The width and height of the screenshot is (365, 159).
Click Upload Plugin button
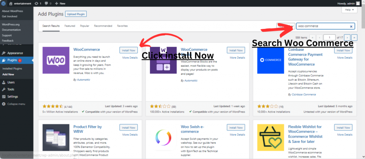point(76,14)
